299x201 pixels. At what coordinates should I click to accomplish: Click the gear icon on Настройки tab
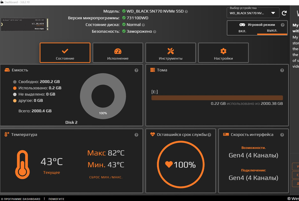point(223,51)
